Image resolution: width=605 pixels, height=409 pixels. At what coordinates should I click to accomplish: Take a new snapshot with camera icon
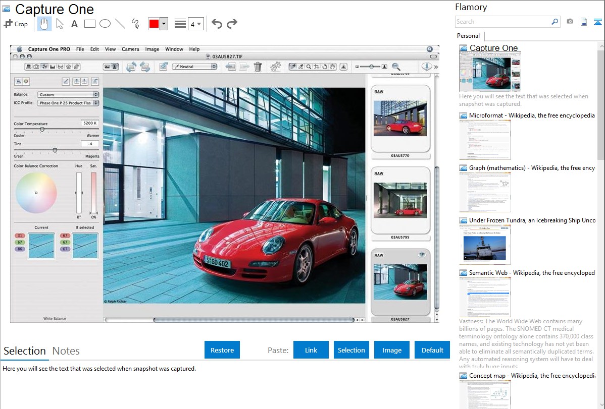[570, 22]
